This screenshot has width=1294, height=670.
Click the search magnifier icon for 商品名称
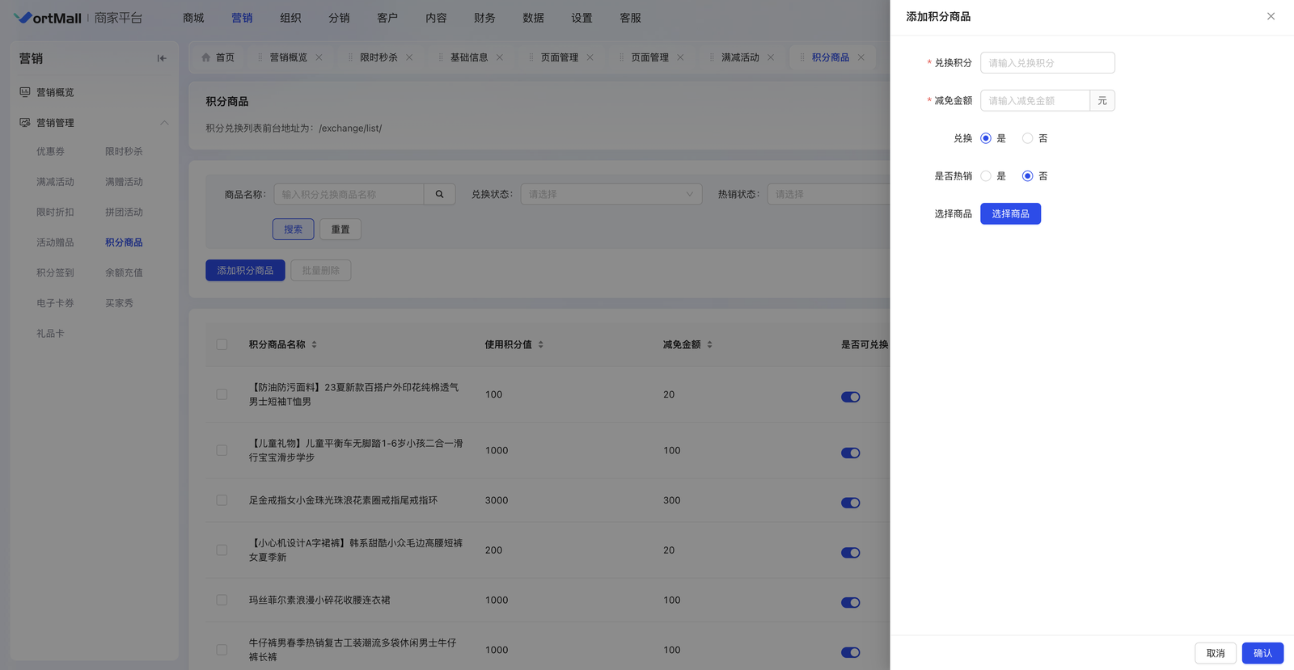tap(439, 194)
